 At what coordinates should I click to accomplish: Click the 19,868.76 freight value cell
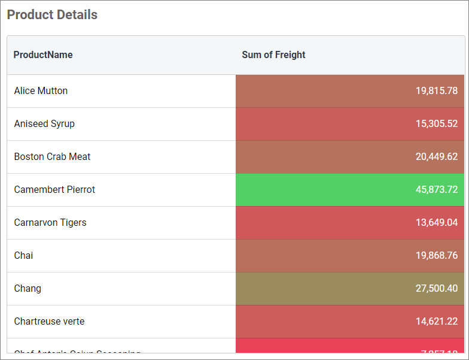click(350, 256)
